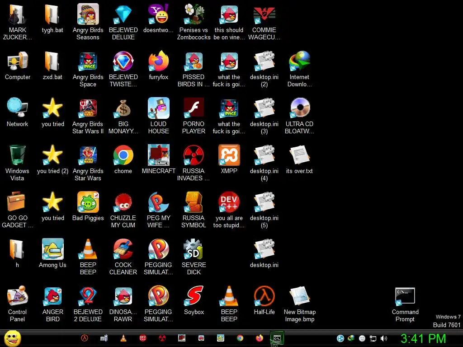Click the Firefox icon in taskbar
This screenshot has height=347, width=463.
(259, 338)
